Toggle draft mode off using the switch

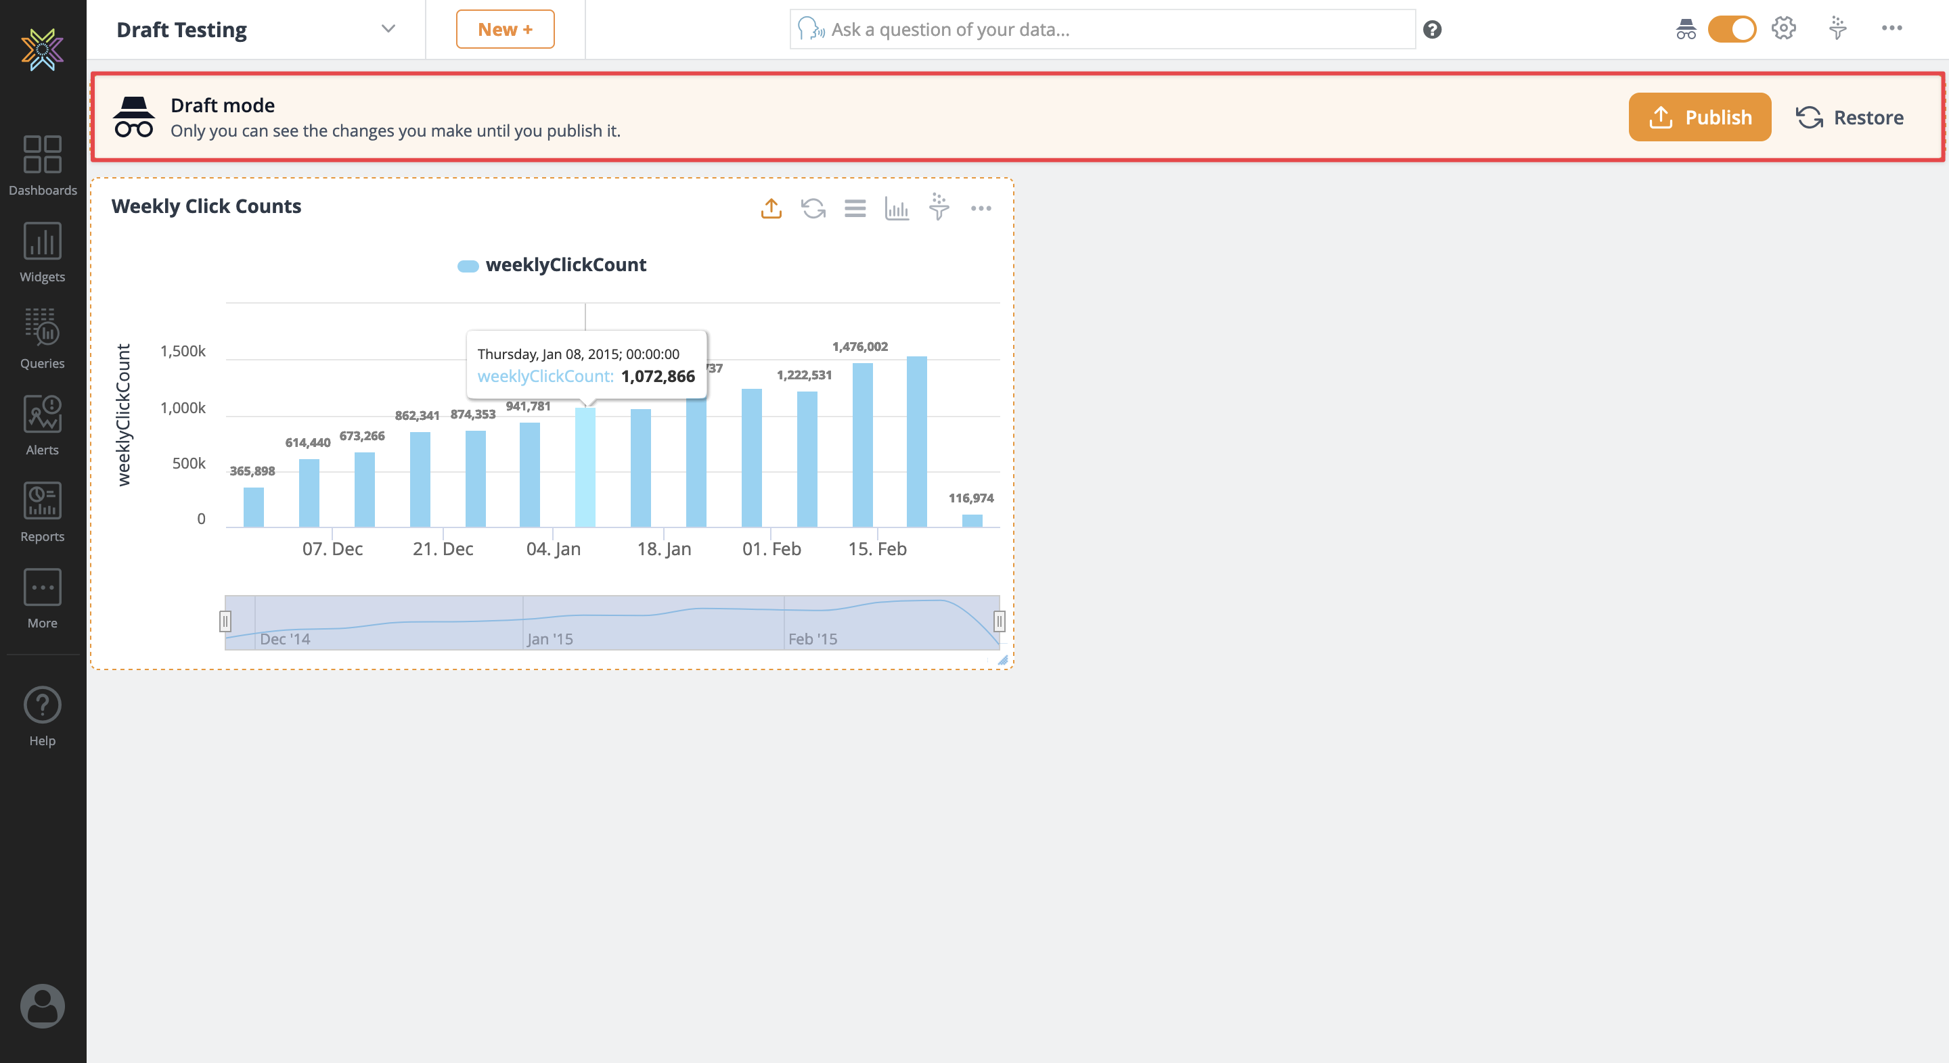(1732, 28)
